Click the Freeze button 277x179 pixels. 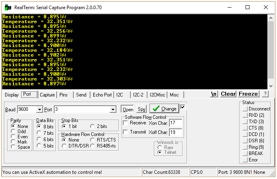(x=248, y=94)
